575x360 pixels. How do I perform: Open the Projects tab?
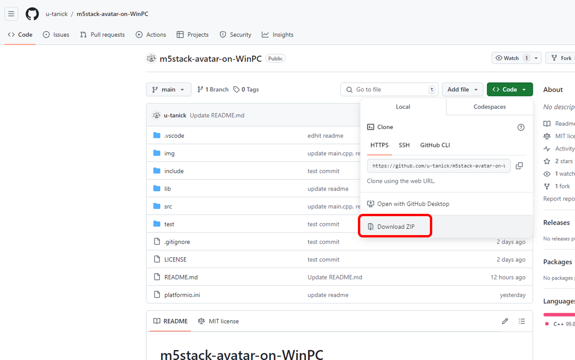[193, 35]
